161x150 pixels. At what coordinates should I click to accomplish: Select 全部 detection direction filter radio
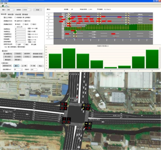pyautogui.click(x=16, y=44)
